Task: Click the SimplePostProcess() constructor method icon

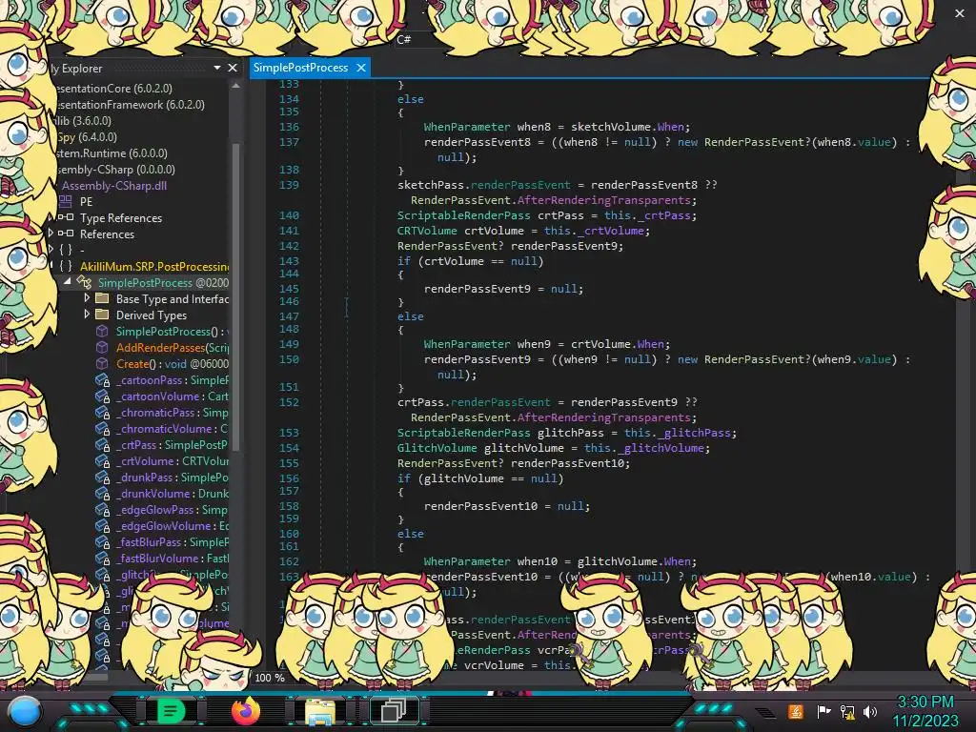Action: 102,331
